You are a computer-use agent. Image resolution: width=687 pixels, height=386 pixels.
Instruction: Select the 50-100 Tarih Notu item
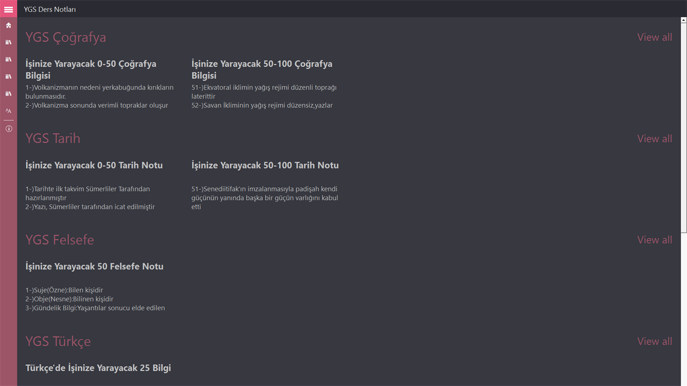(265, 165)
